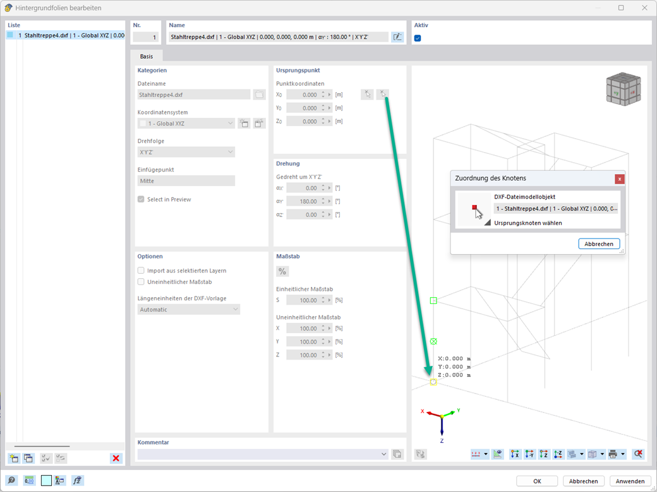Edit coordinate system icon next to dropdown

coord(260,124)
